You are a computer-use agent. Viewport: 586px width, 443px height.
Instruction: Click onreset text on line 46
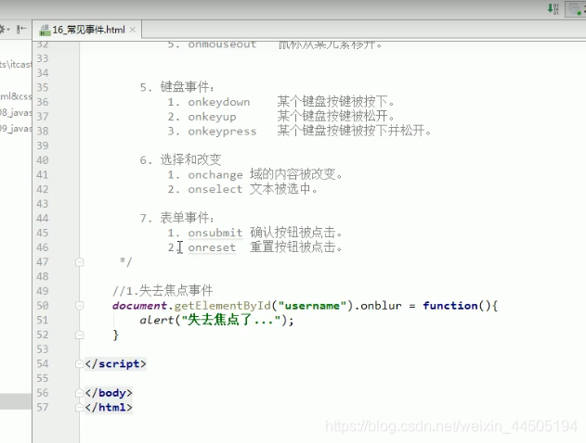tap(212, 247)
